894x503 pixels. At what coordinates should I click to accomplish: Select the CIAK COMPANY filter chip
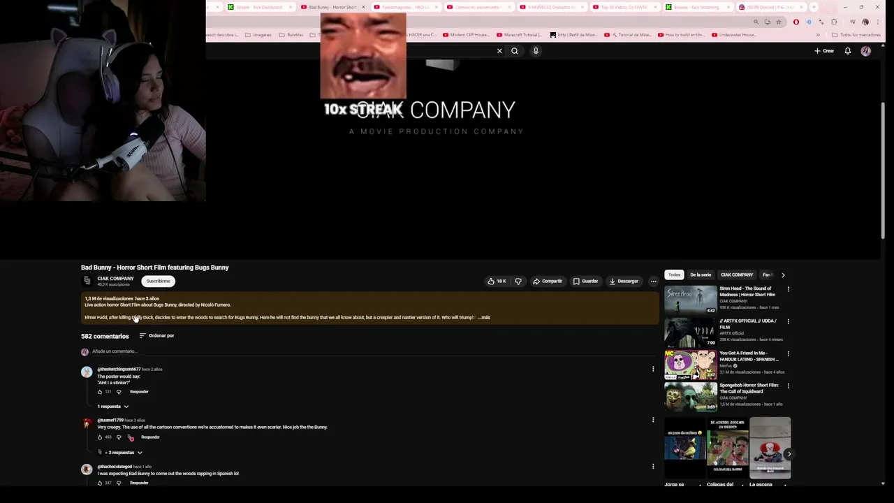pos(737,275)
